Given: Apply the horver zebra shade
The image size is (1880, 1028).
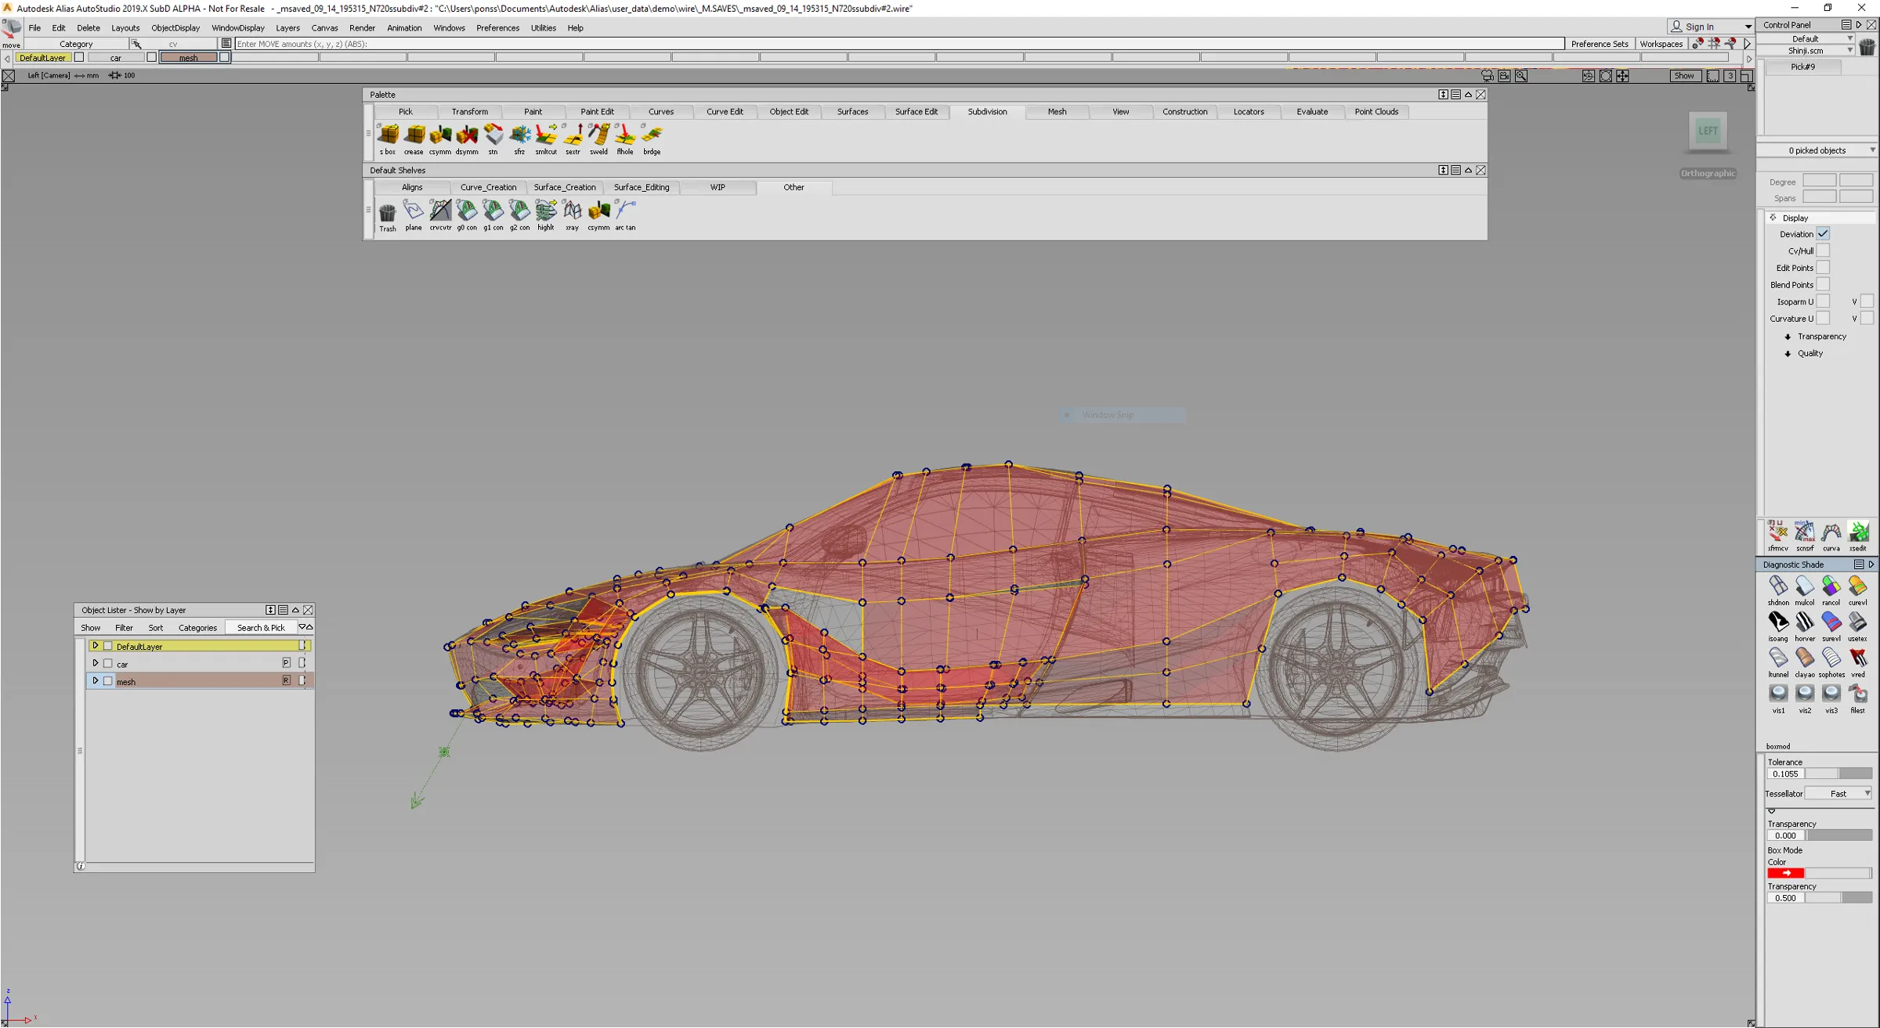Looking at the screenshot, I should click(x=1805, y=626).
